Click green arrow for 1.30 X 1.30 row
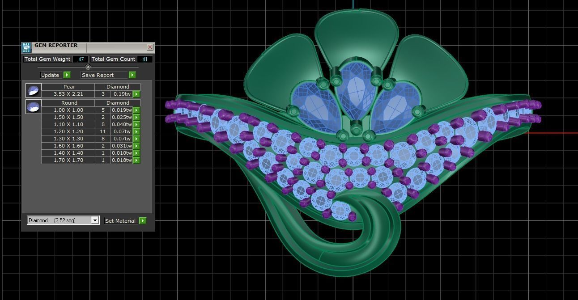 (x=136, y=139)
